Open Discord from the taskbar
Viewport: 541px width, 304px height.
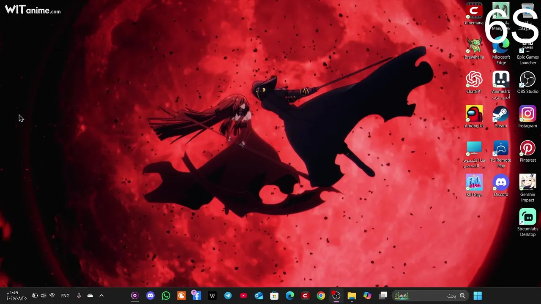(x=150, y=296)
